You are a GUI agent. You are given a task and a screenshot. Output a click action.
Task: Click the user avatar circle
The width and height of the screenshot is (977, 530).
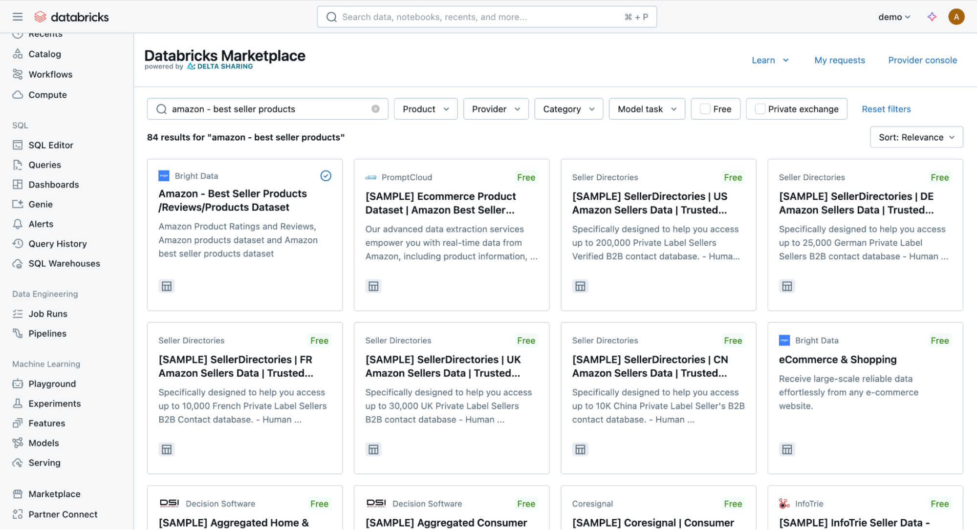[956, 16]
